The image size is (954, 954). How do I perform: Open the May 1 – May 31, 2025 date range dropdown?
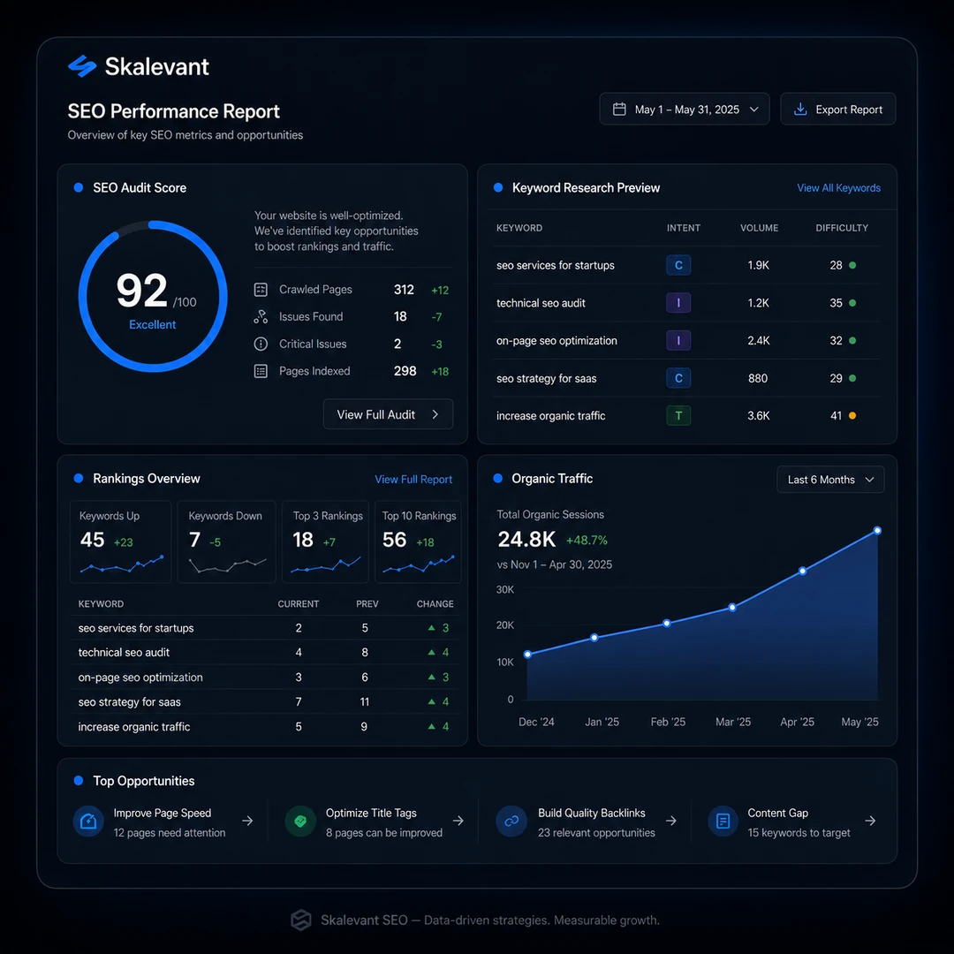click(685, 110)
